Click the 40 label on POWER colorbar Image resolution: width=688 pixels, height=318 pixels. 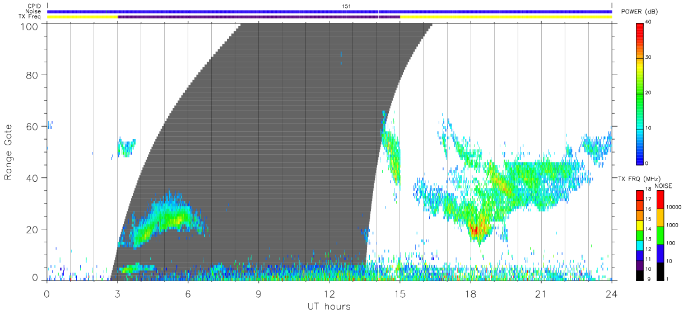tap(649, 22)
